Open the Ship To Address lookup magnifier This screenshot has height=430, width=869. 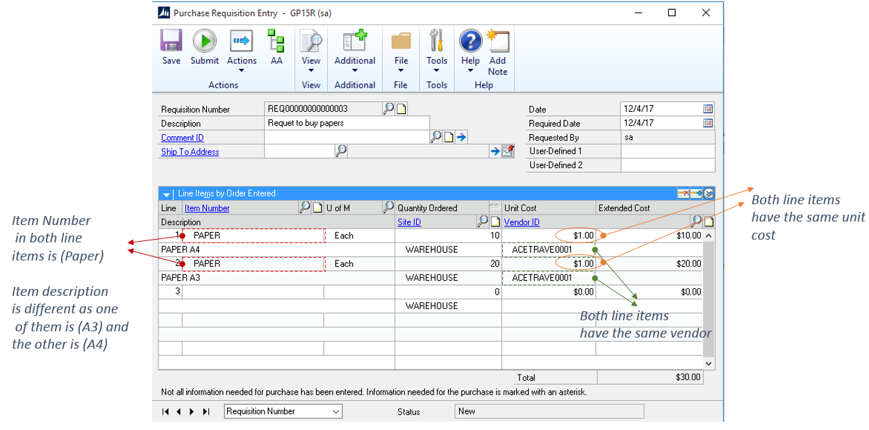click(x=340, y=151)
